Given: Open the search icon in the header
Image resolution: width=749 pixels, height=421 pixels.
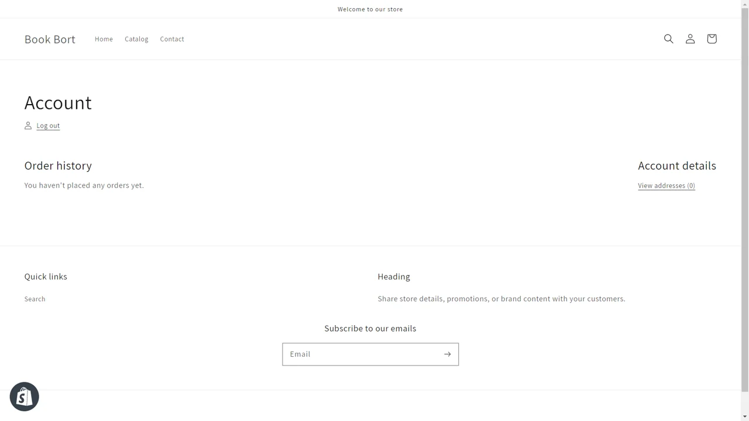Looking at the screenshot, I should (x=668, y=39).
